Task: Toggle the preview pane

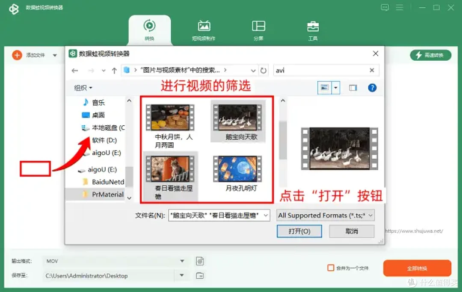Action: [353, 88]
